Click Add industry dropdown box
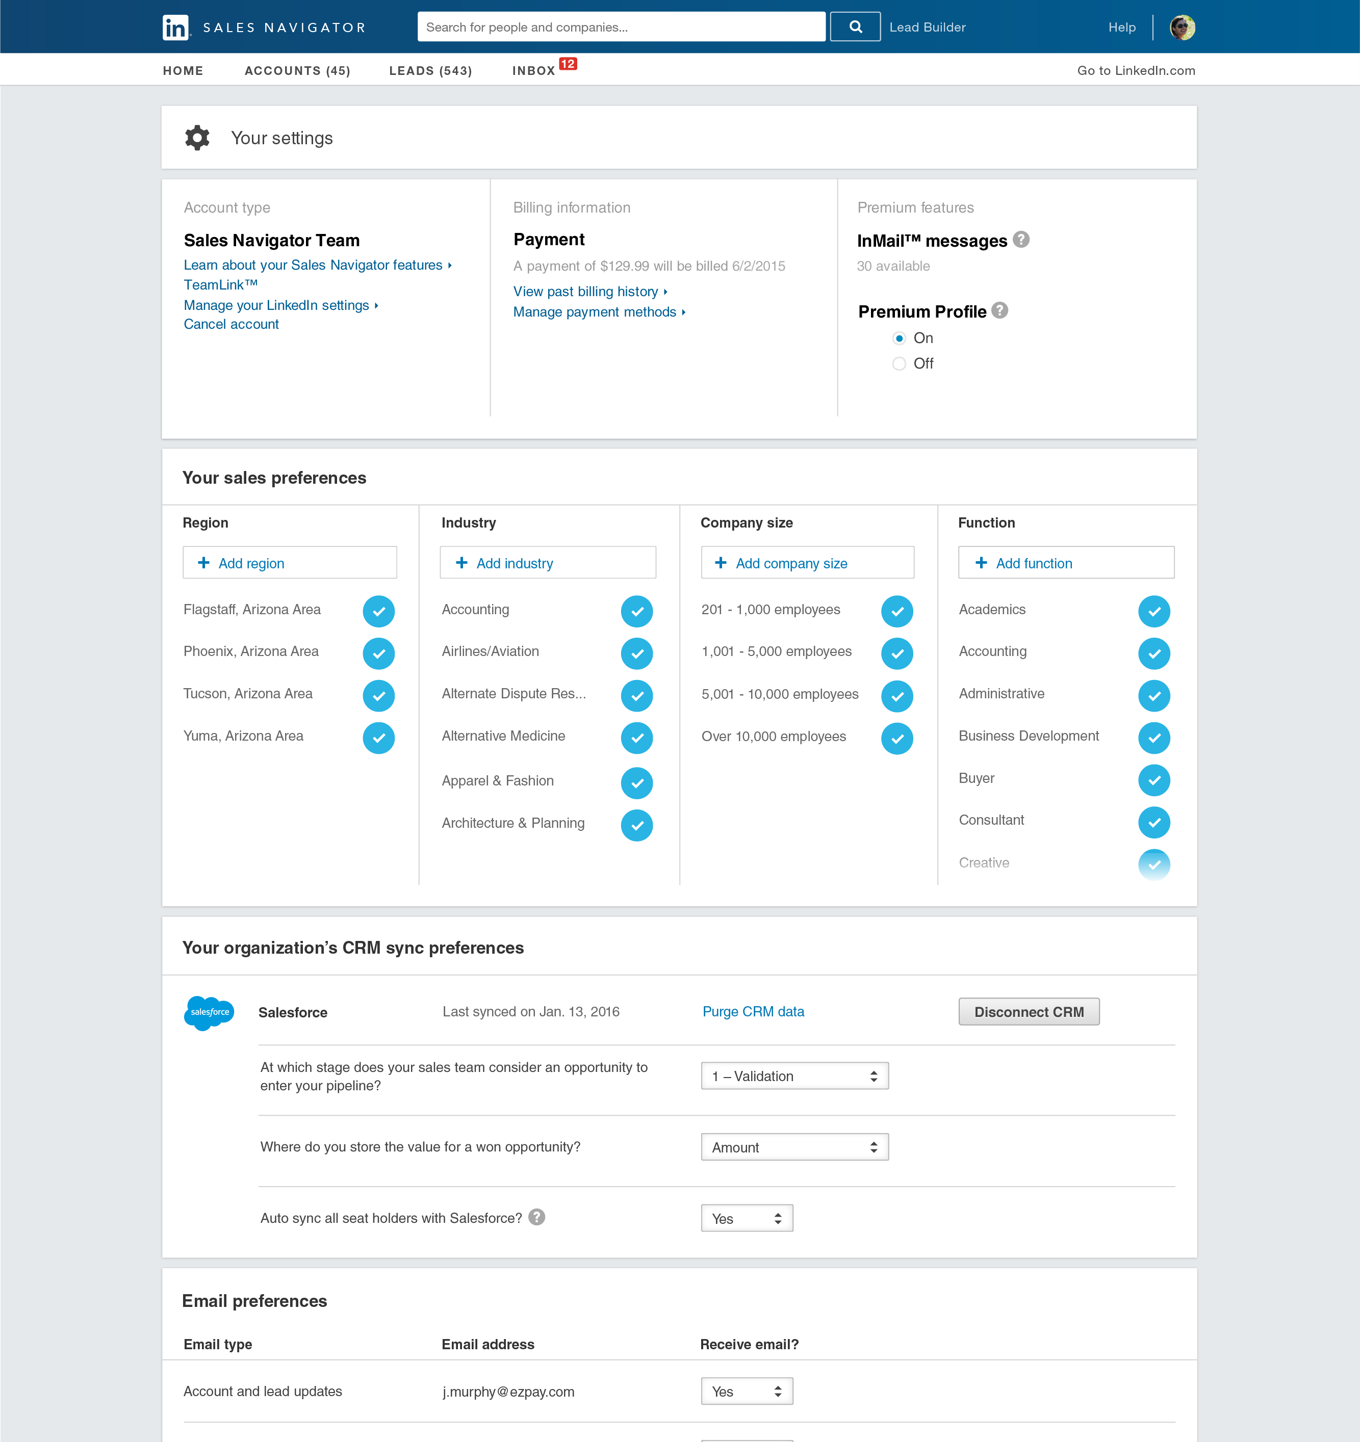 548,562
